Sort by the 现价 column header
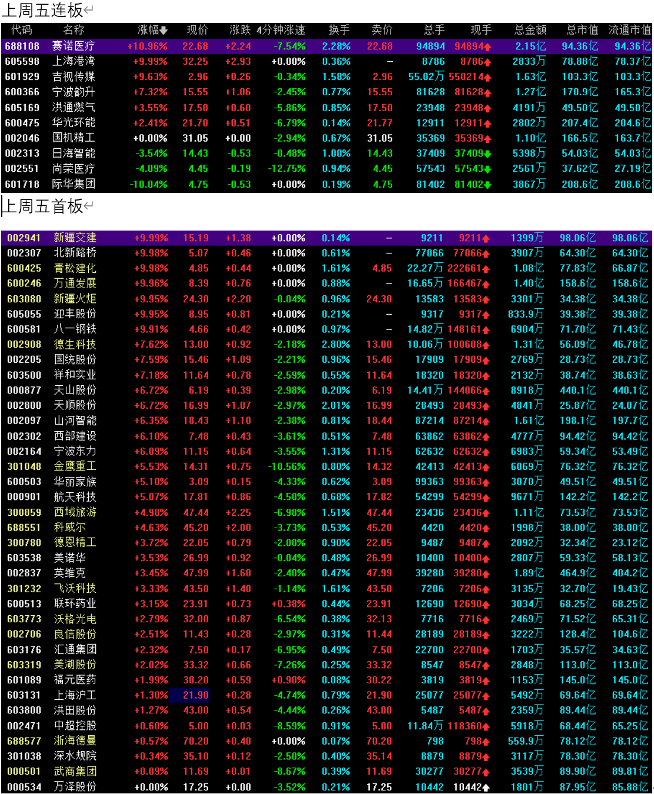Viewport: 654px width, 794px height. 197,30
